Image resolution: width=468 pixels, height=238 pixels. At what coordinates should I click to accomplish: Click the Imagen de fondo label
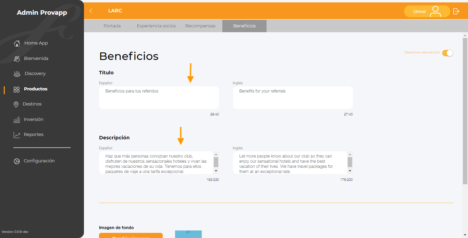(x=116, y=228)
